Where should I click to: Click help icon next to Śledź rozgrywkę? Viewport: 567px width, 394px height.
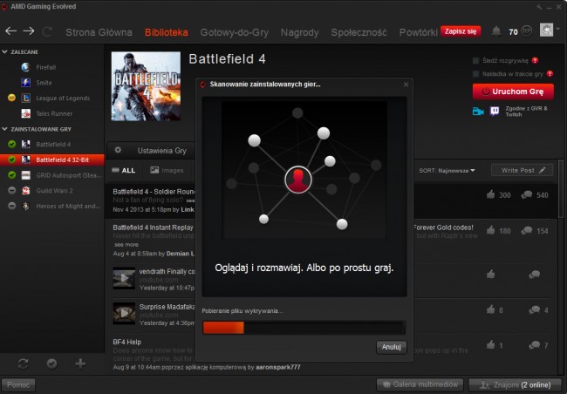[536, 60]
